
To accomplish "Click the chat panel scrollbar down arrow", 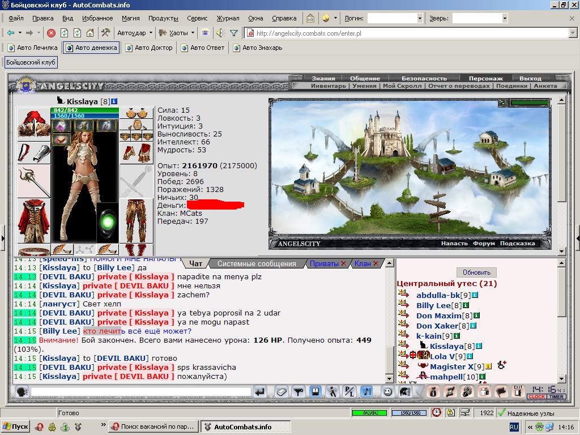I will point(389,379).
